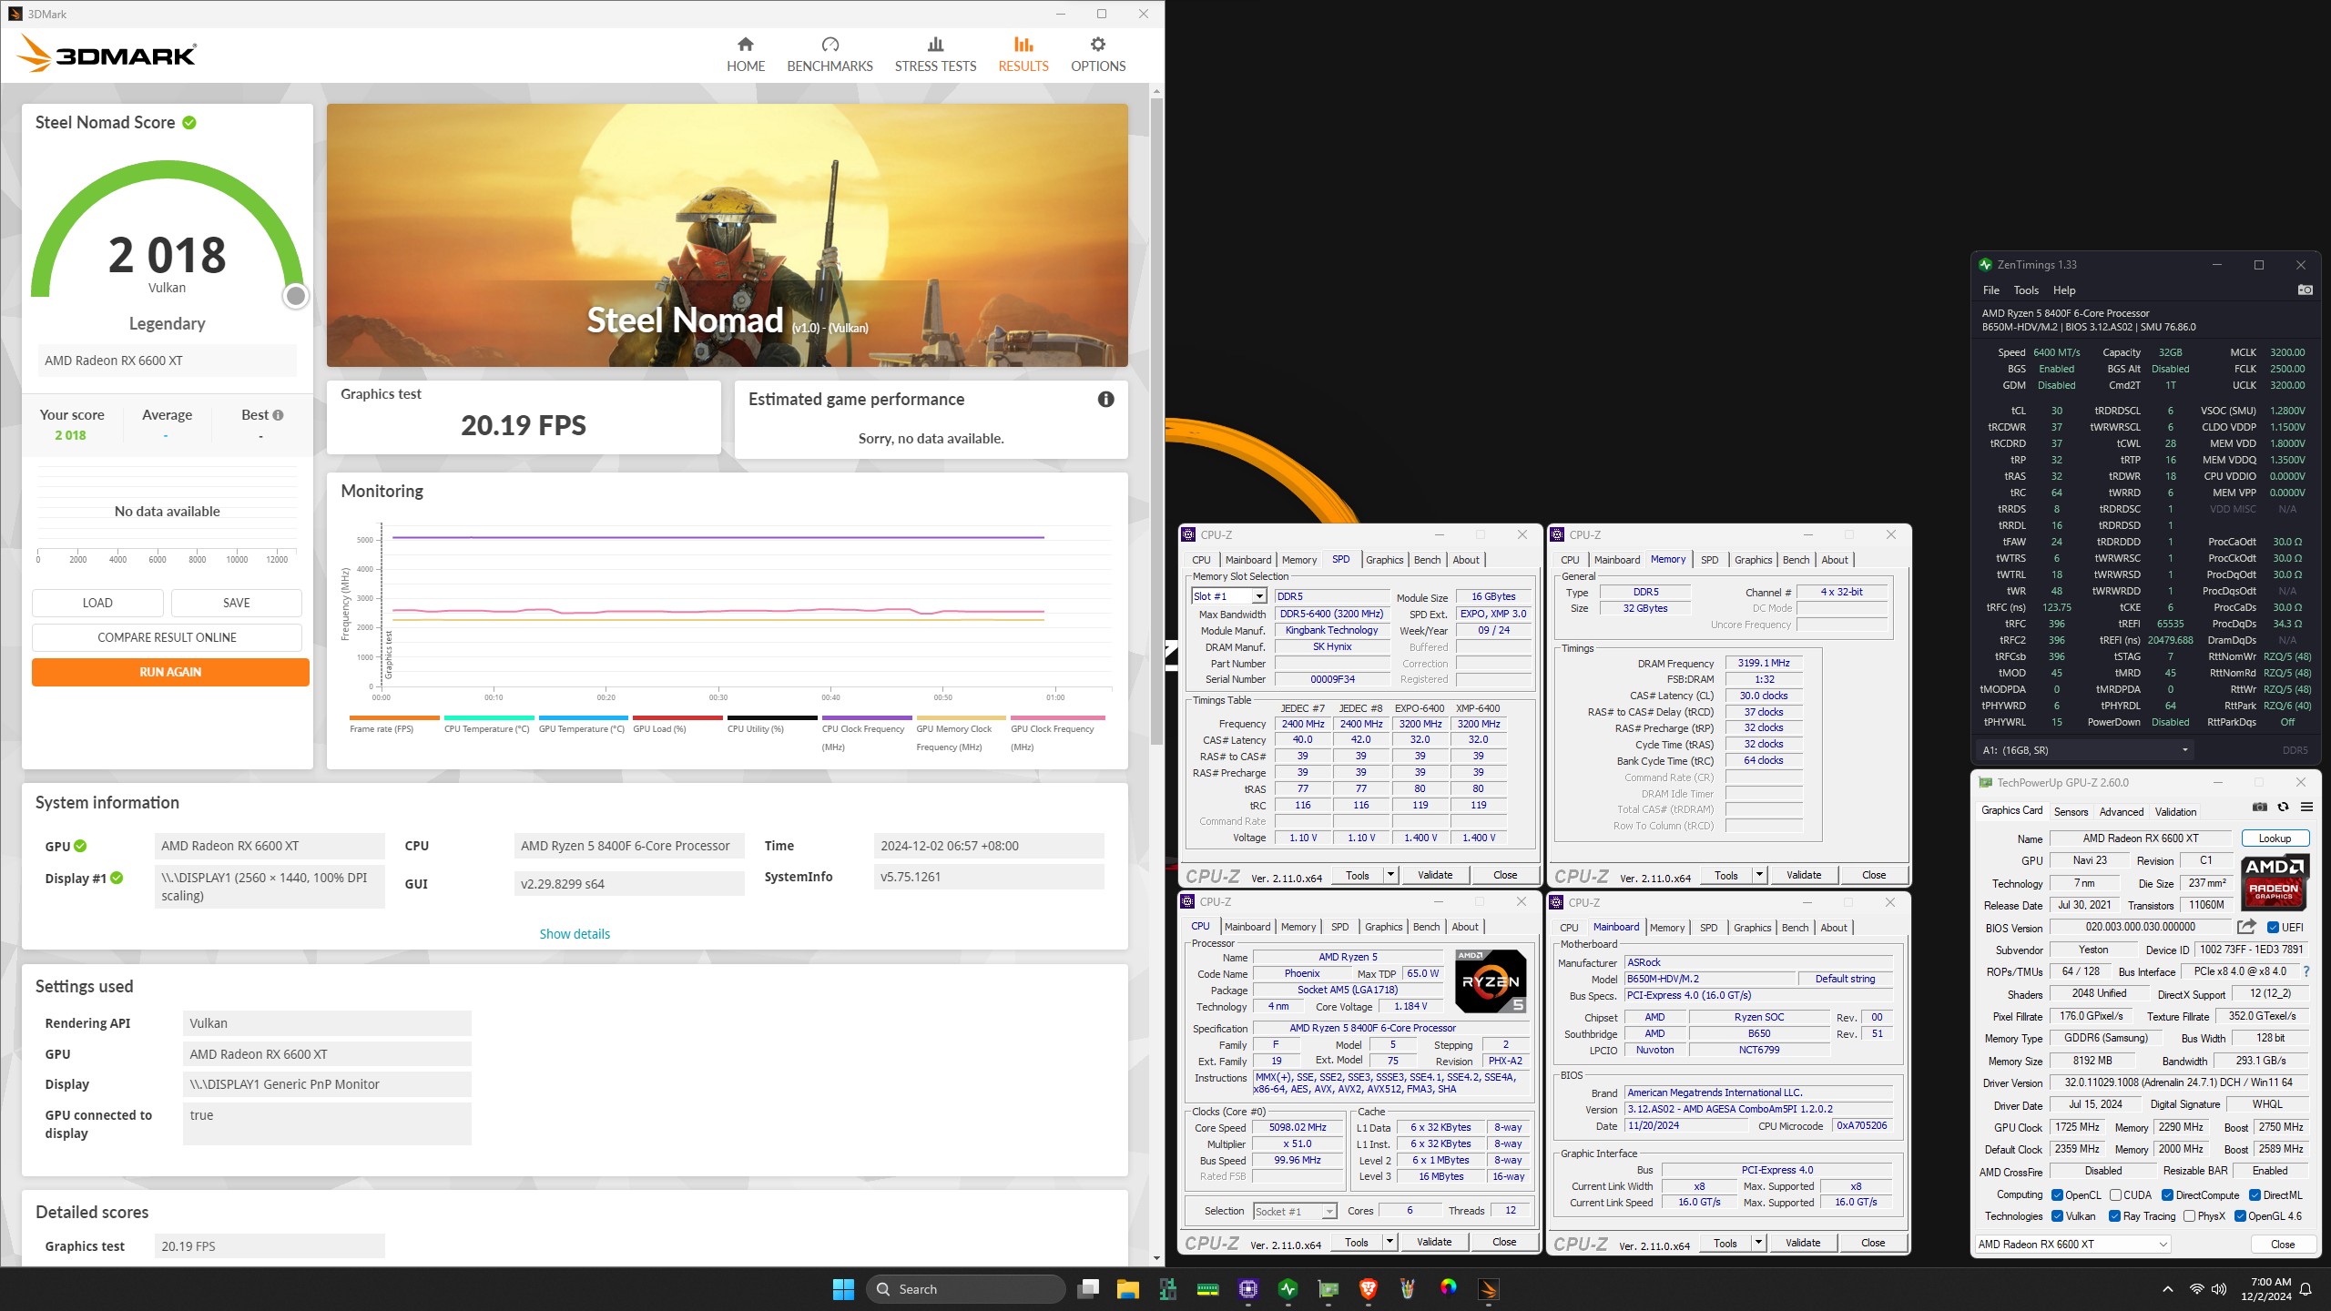This screenshot has height=1311, width=2331.
Task: Click the Steel Nomad banner image
Action: pos(727,235)
